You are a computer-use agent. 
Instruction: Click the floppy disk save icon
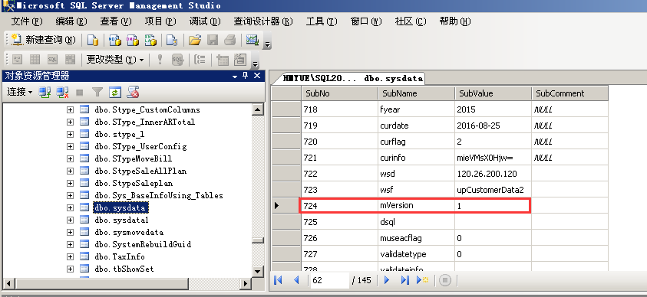pyautogui.click(x=213, y=40)
